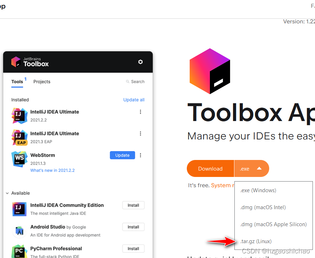Viewport: 315px width, 258px height.
Task: Select .dmg (macOS Apple Silicon) option
Action: [273, 224]
